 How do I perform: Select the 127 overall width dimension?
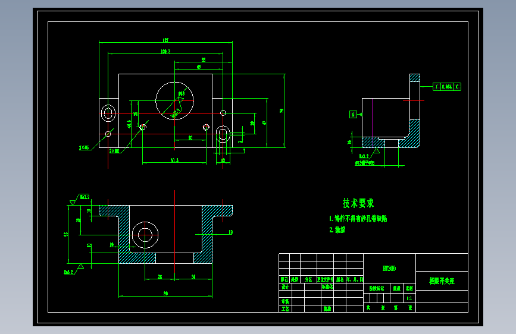click(x=165, y=40)
